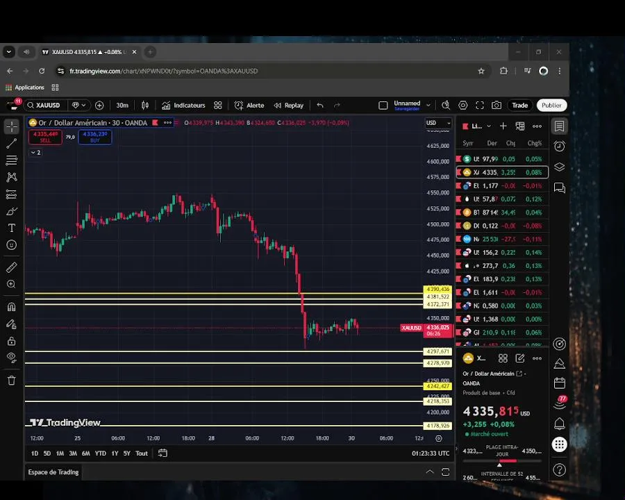Viewport: 625px width, 500px height.
Task: Open the Alerts clock panel in the right sidebar
Action: [x=559, y=147]
